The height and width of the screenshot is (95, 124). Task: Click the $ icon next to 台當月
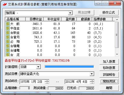(8, 37)
